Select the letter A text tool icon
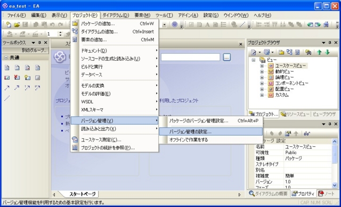341x207 pixels. pyautogui.click(x=207, y=24)
